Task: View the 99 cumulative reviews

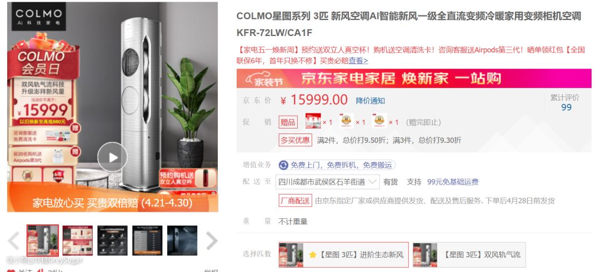Action: point(566,107)
